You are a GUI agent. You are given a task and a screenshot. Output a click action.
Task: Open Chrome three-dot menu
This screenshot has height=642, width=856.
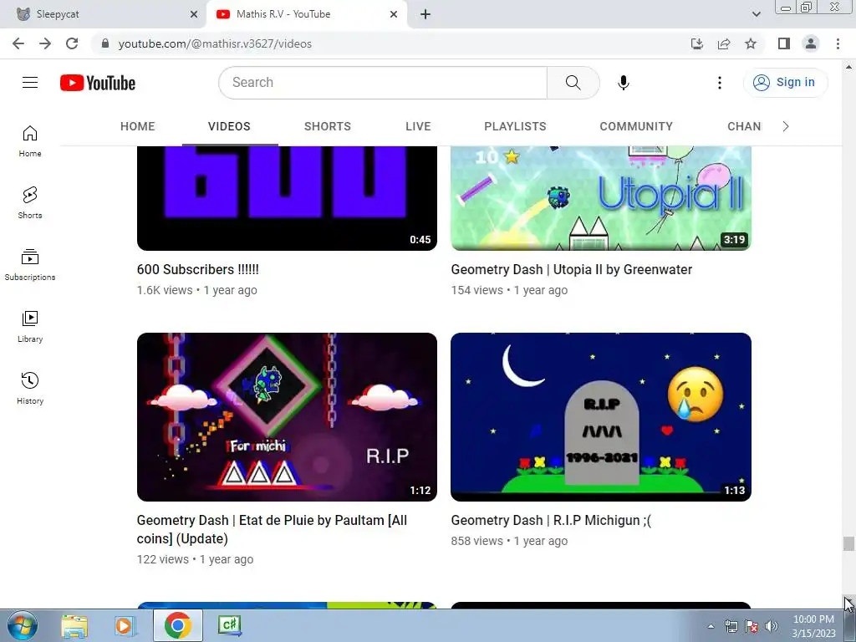click(x=838, y=43)
